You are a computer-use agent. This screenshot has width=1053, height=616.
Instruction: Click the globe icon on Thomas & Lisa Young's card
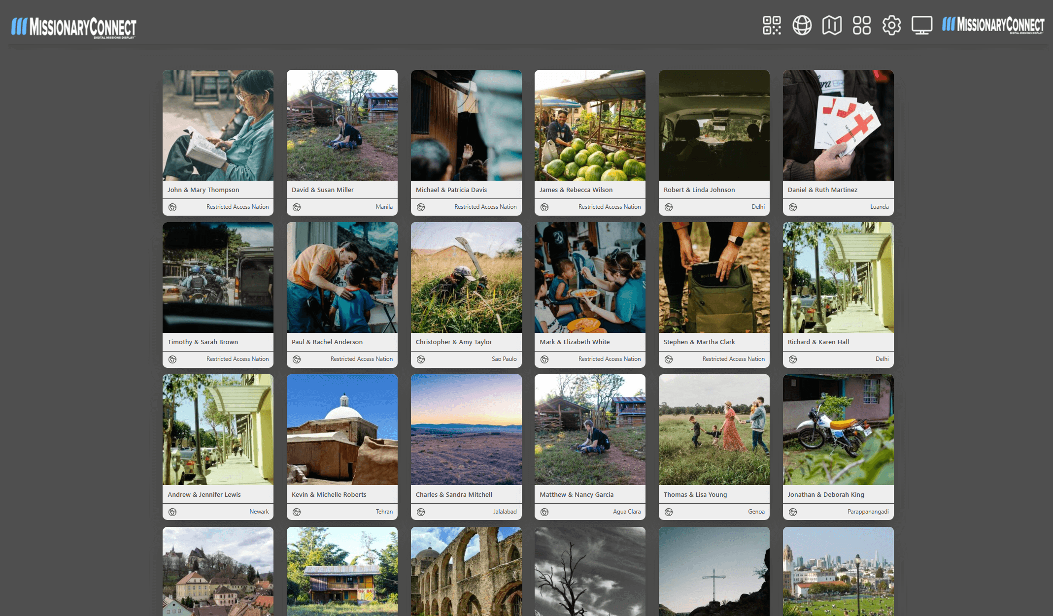(x=669, y=512)
